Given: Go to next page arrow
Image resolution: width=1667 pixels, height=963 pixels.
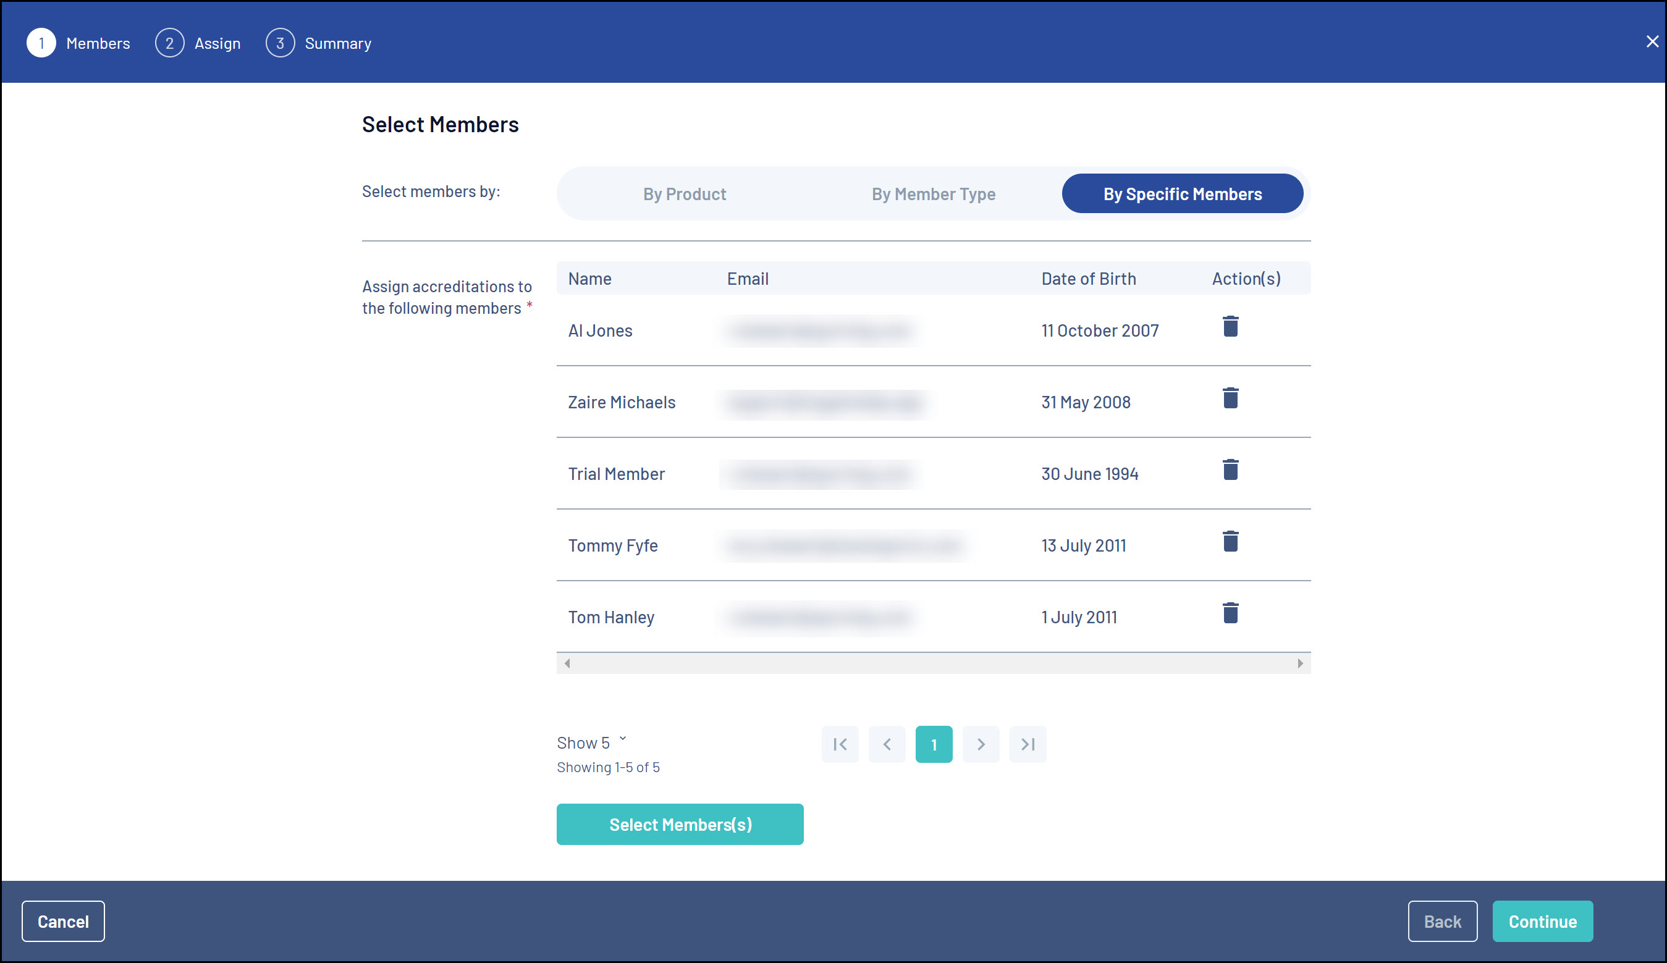Looking at the screenshot, I should [x=981, y=744].
